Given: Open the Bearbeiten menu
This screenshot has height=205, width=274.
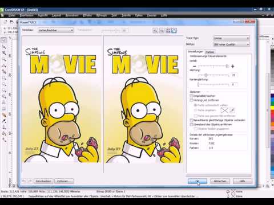Looking at the screenshot, I should (26, 15).
